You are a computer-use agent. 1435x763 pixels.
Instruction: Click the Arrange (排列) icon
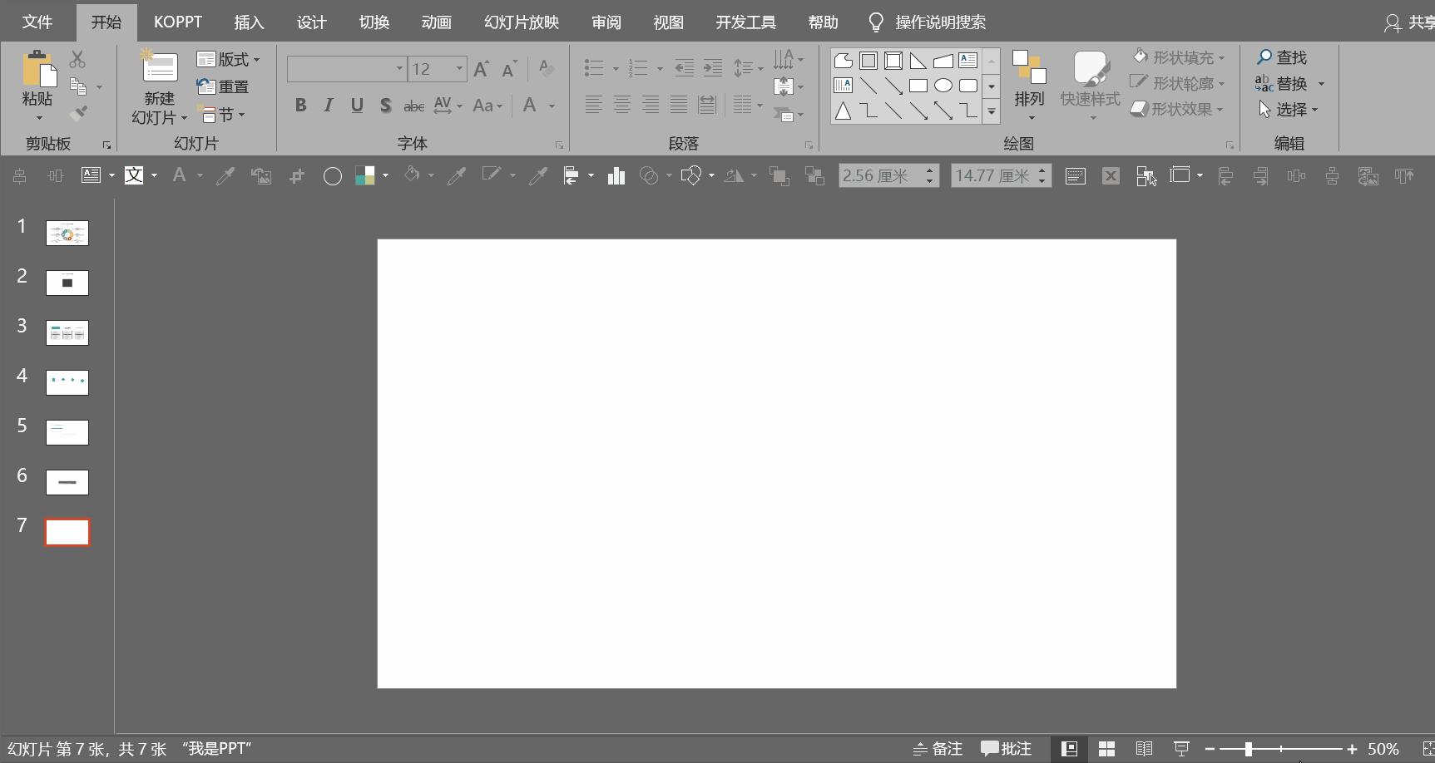coord(1029,68)
